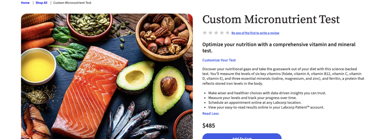This screenshot has height=139, width=378.
Task: Open the Shop All breadcrumb
Action: pos(41,3)
